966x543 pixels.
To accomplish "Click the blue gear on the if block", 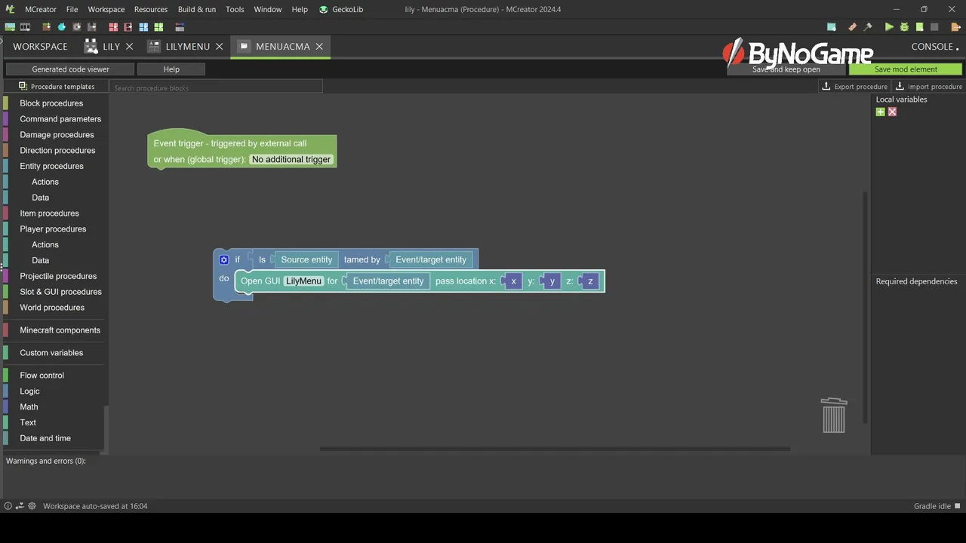I will (224, 259).
